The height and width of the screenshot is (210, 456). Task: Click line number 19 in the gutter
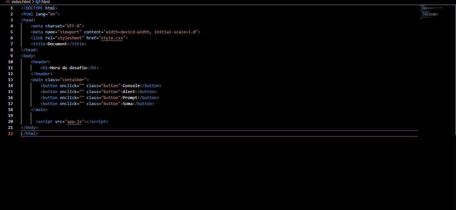point(10,116)
